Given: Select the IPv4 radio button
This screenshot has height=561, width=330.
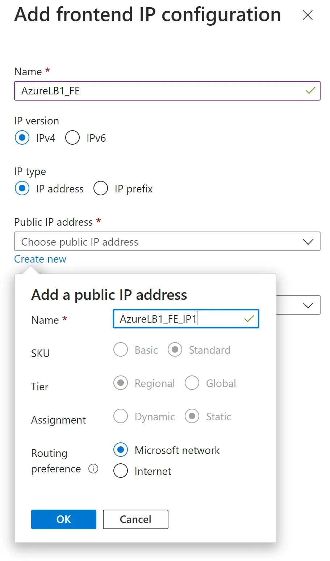Looking at the screenshot, I should [22, 138].
